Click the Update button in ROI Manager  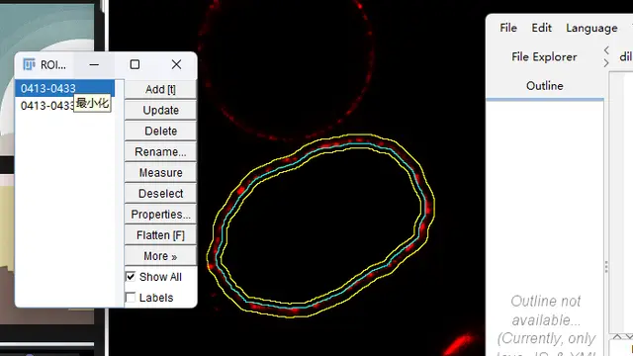[160, 110]
